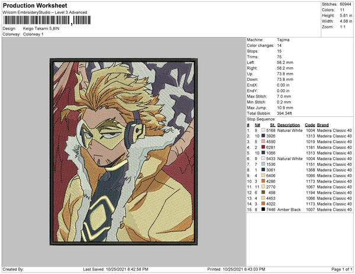This screenshot has width=355, height=274.
Task: Click the 'Down:' label
Action: tap(253, 79)
